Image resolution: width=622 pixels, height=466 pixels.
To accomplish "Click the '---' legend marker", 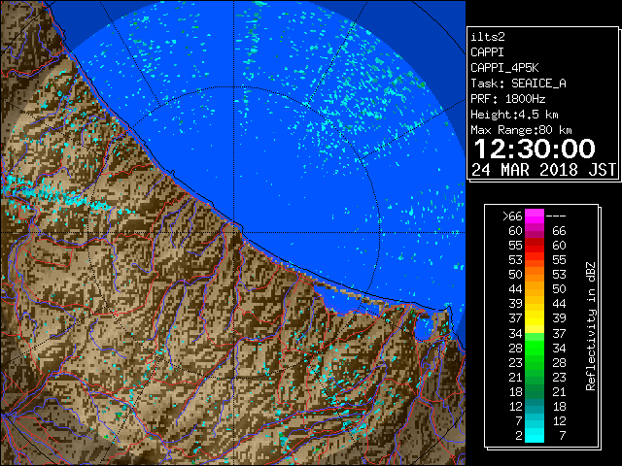I will (556, 216).
